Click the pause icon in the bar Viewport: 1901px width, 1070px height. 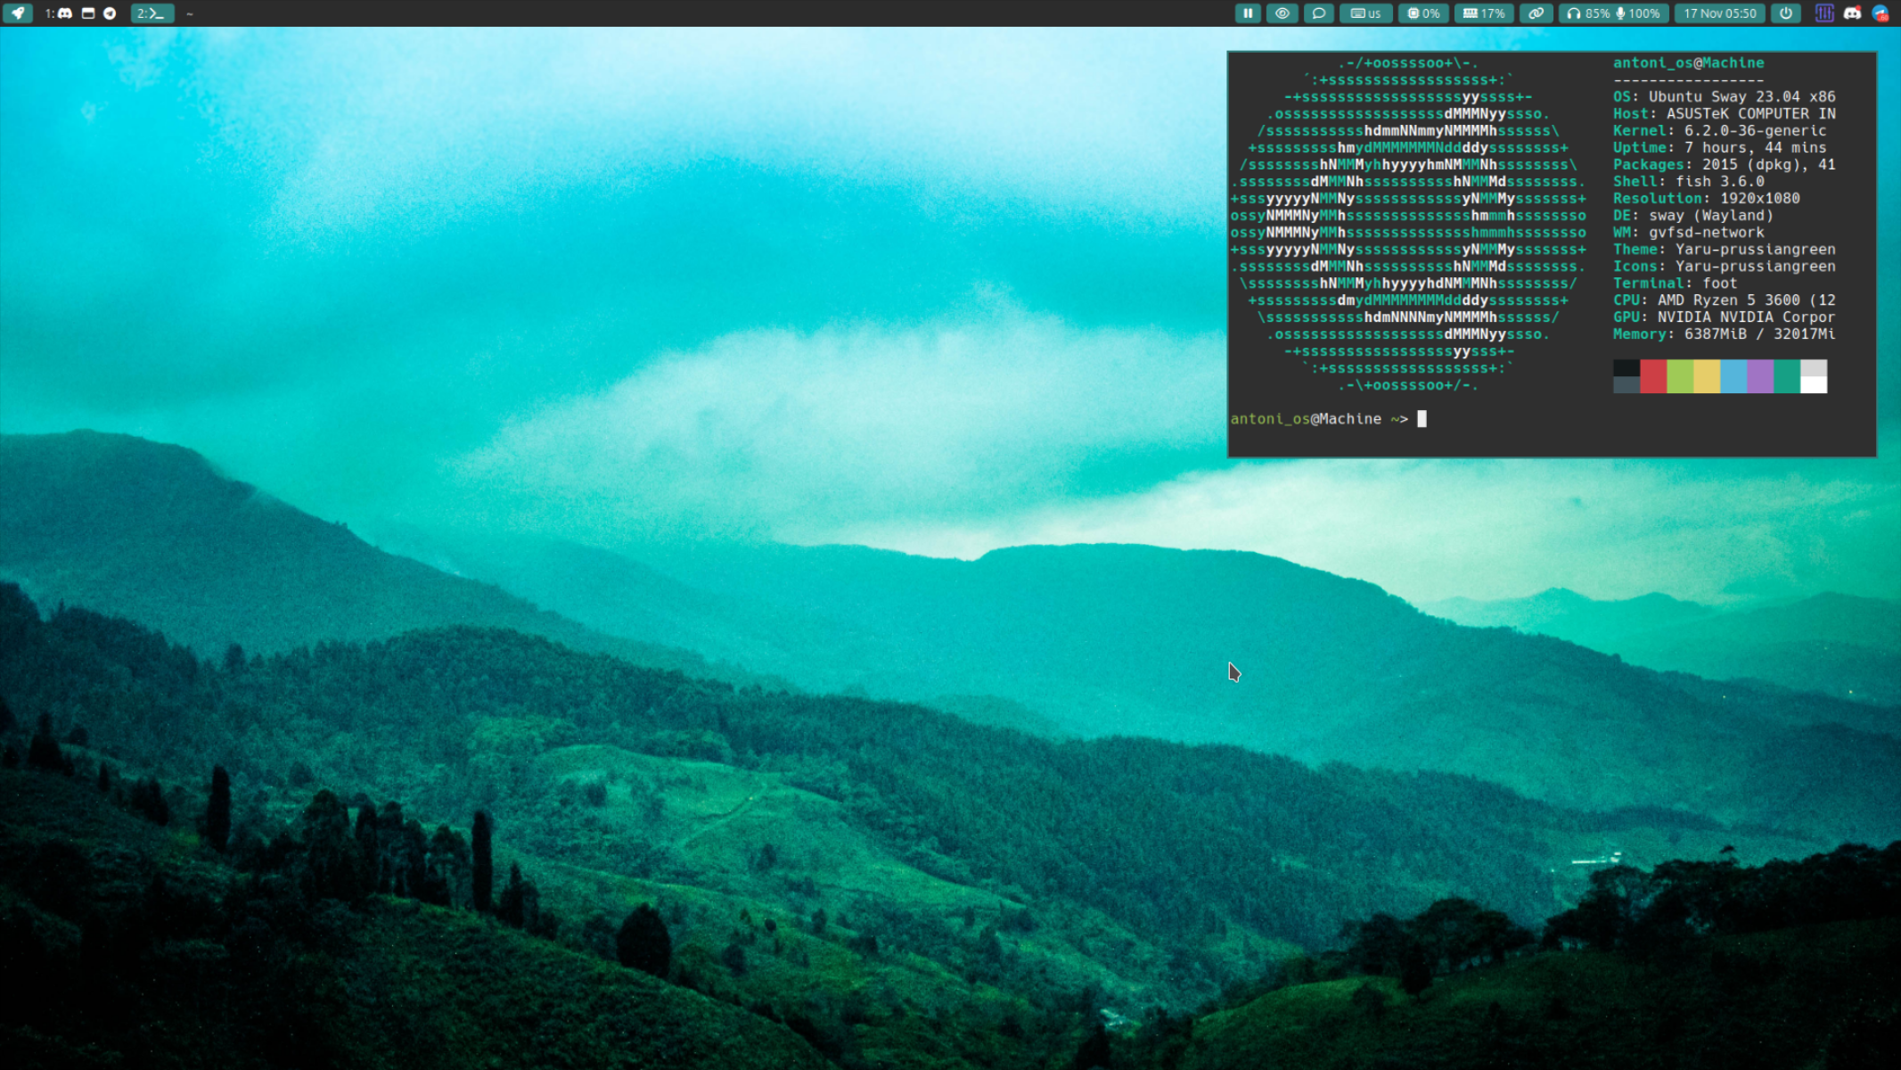coord(1248,13)
